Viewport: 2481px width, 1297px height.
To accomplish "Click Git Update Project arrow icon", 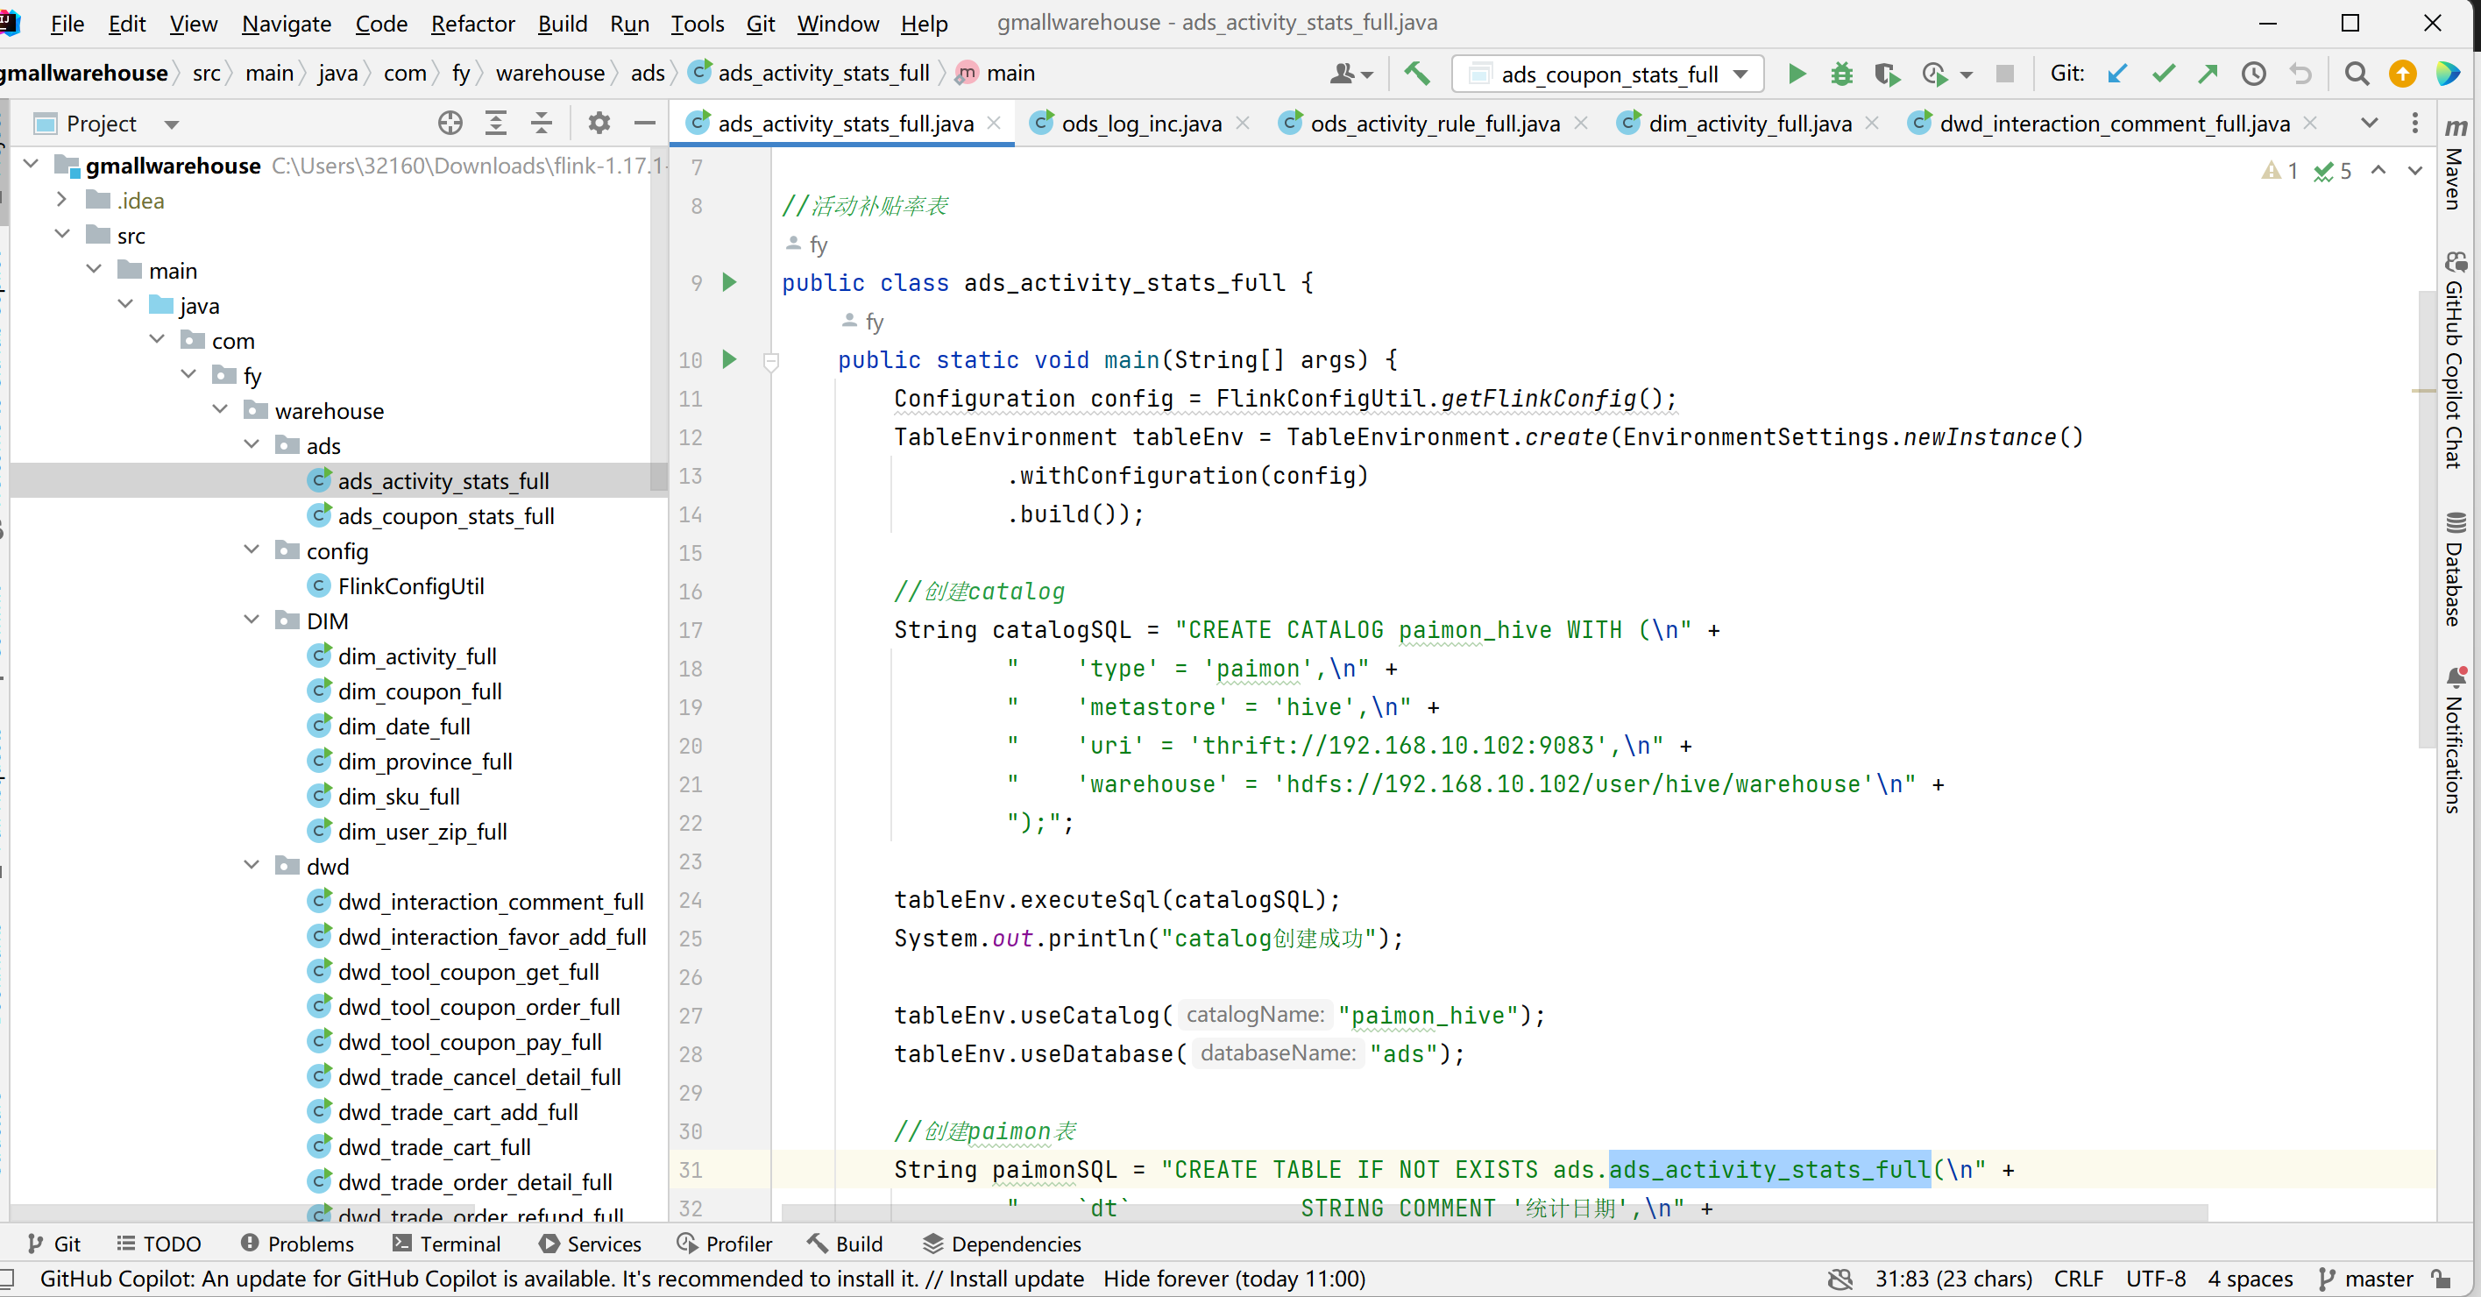I will coord(2117,74).
